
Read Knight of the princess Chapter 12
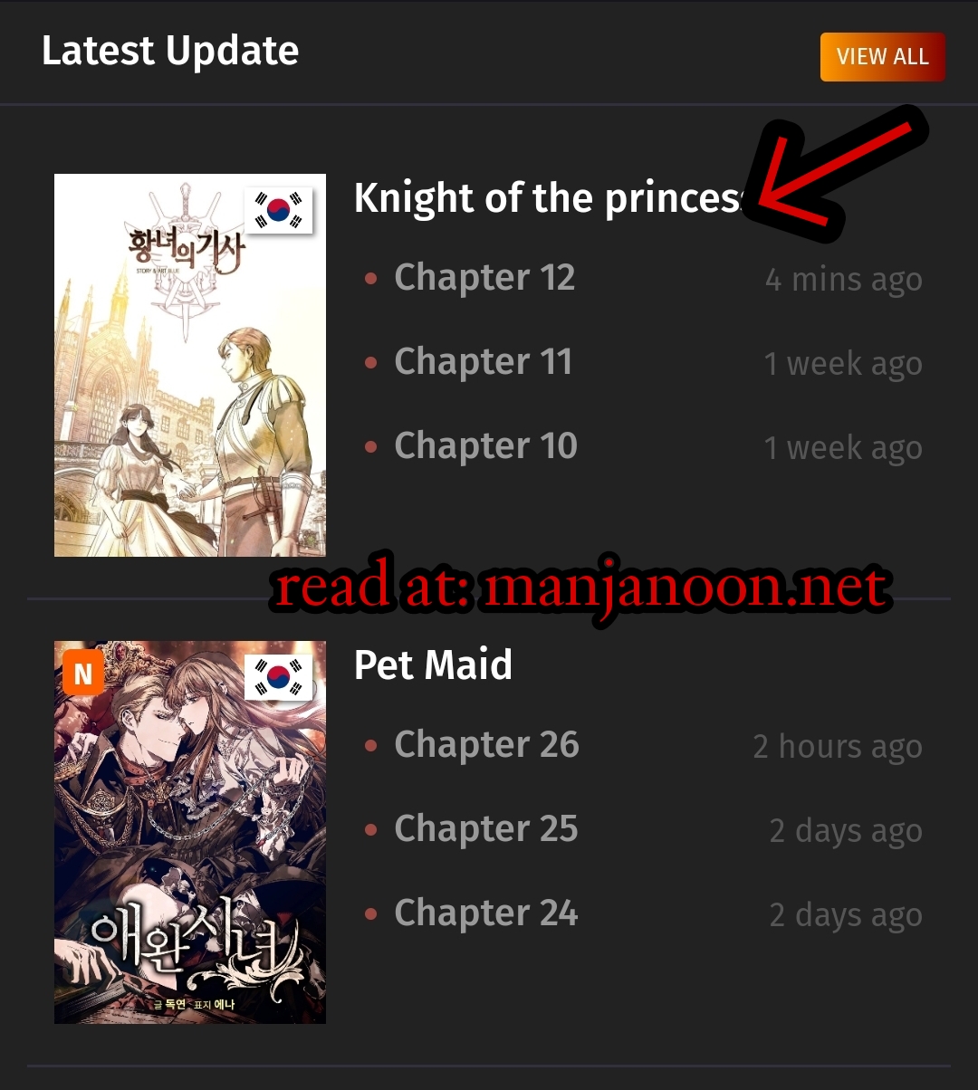tap(484, 277)
